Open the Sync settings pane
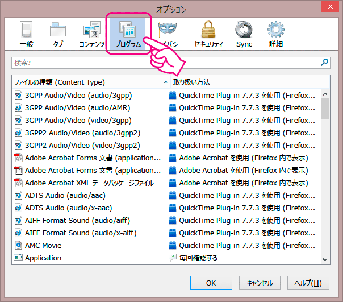This screenshot has width=343, height=302. 244,34
